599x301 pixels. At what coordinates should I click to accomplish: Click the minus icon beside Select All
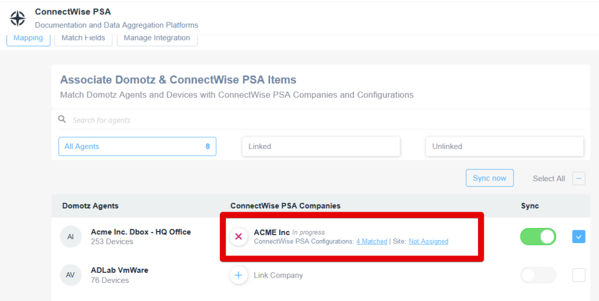[x=579, y=178]
